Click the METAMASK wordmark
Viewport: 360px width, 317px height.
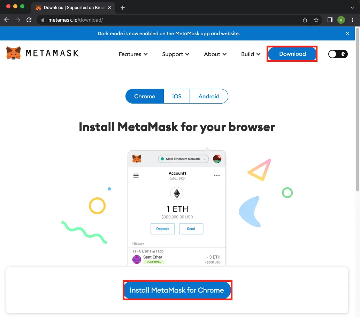[52, 53]
